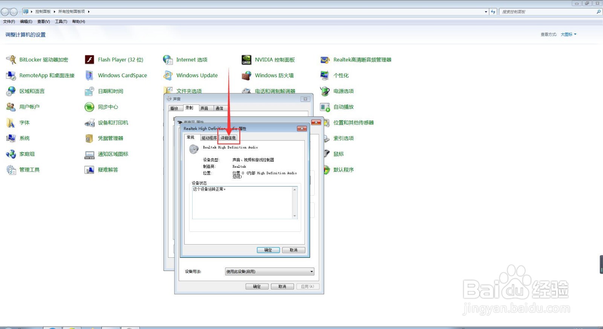The height and width of the screenshot is (329, 603).
Task: Click the speaker device icon in Realtek properties
Action: tap(194, 149)
